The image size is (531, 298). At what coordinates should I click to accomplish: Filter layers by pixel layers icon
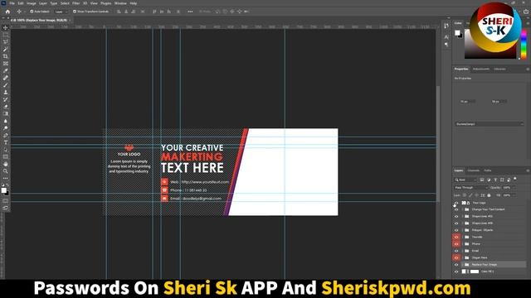tap(482, 180)
